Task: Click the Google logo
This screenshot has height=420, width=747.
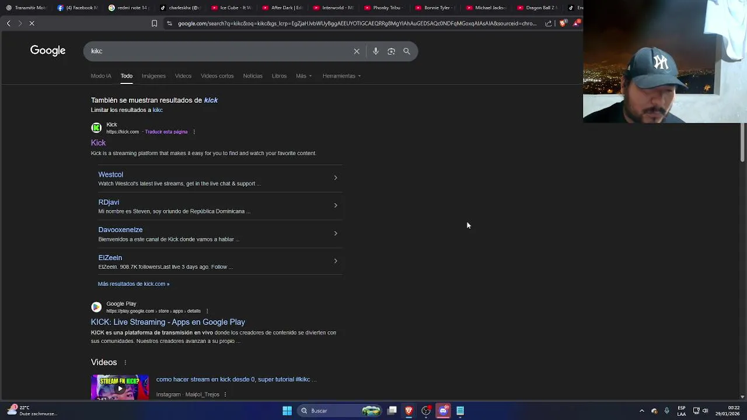Action: coord(48,51)
